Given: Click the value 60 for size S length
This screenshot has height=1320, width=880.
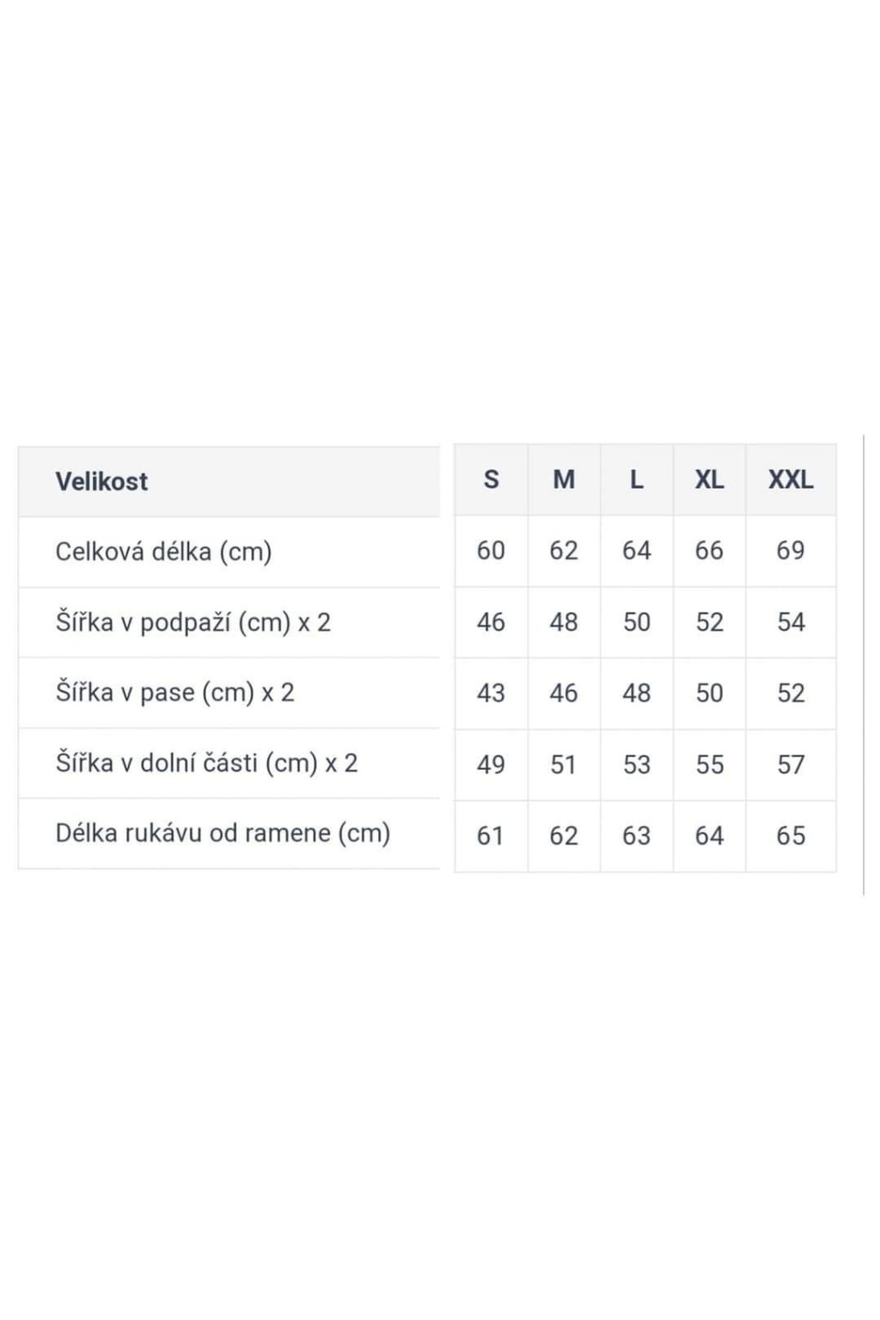Looking at the screenshot, I should (491, 551).
